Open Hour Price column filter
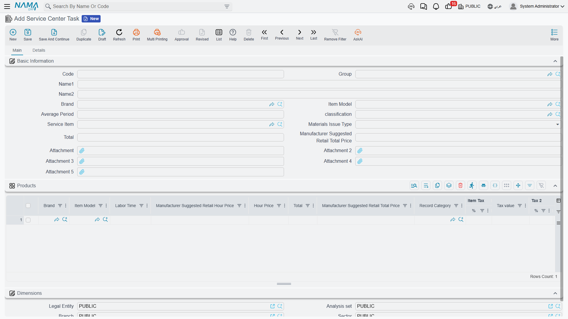568x319 pixels. click(279, 206)
